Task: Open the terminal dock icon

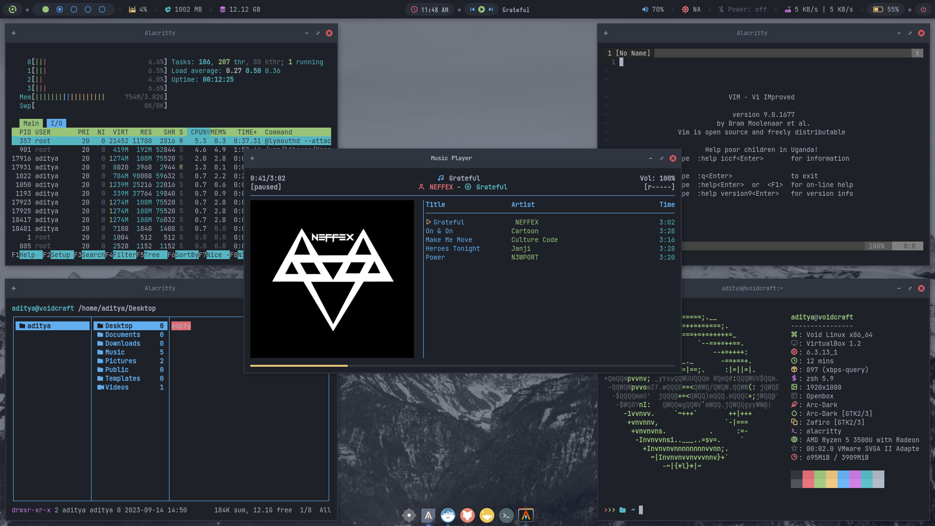Action: (506, 515)
